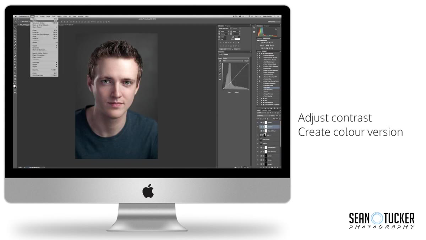Screen dimensions: 426x240
Task: Click the white Color swatch in Character panel
Action: (x=237, y=39)
